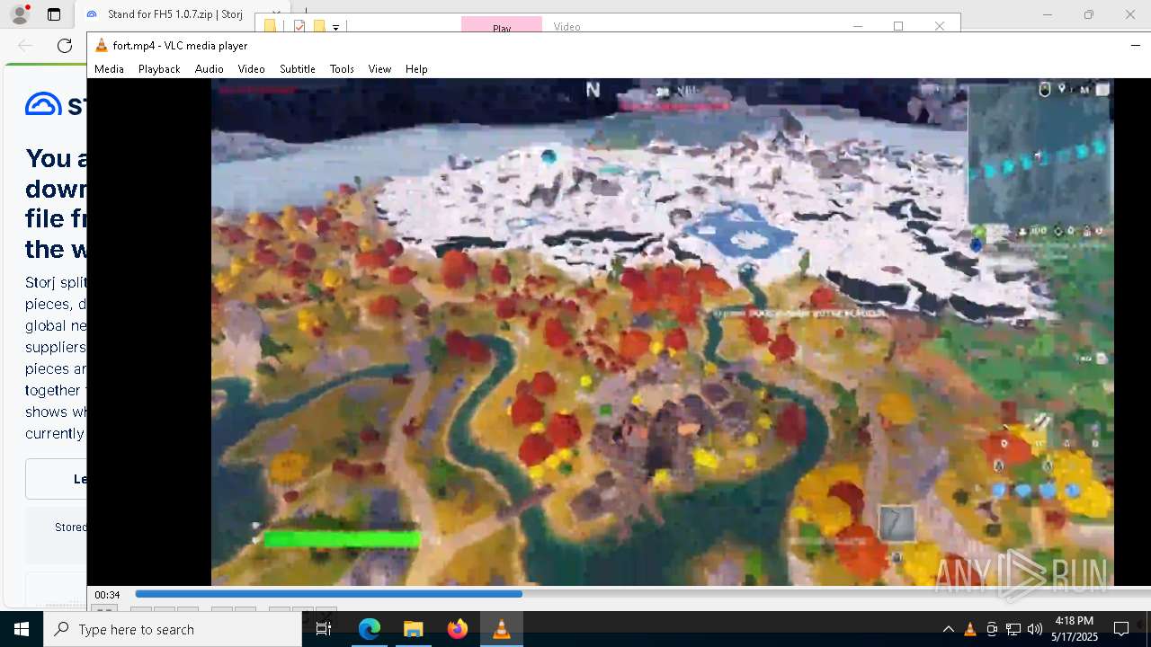Open the View menu in VLC
This screenshot has height=647, width=1151.
[379, 69]
